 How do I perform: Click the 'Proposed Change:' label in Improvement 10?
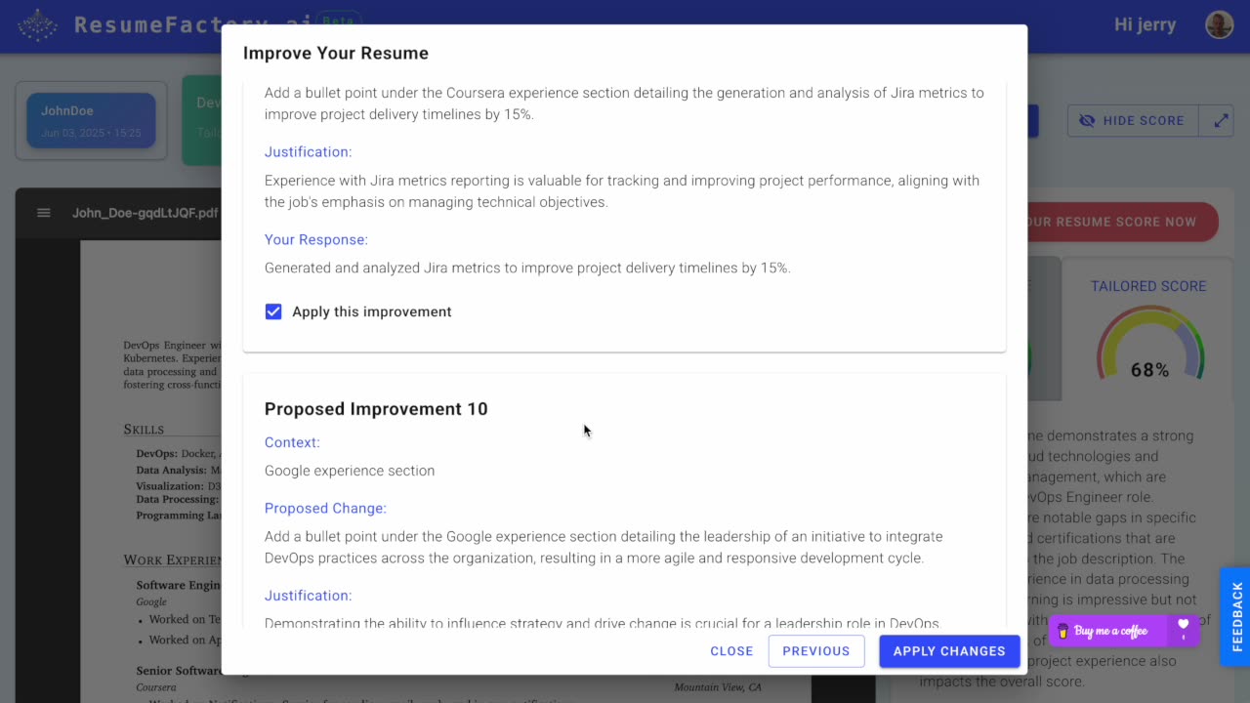pos(325,508)
